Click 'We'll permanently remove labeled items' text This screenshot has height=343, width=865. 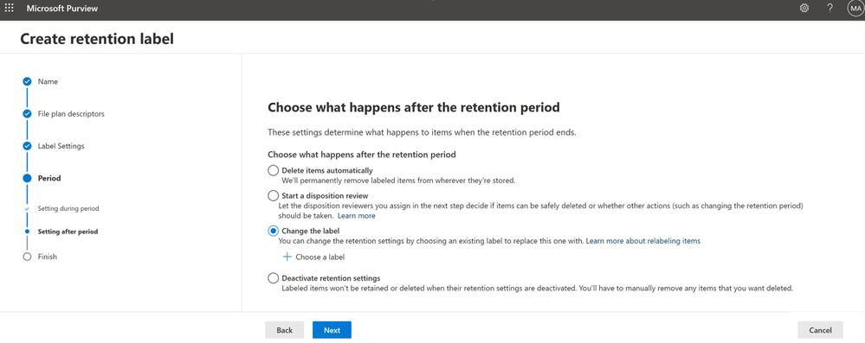pos(398,180)
